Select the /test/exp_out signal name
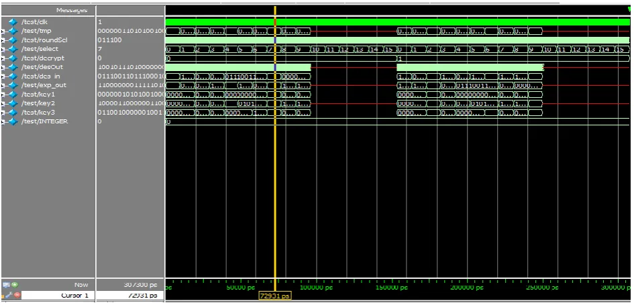This screenshot has height=307, width=634. (44, 85)
